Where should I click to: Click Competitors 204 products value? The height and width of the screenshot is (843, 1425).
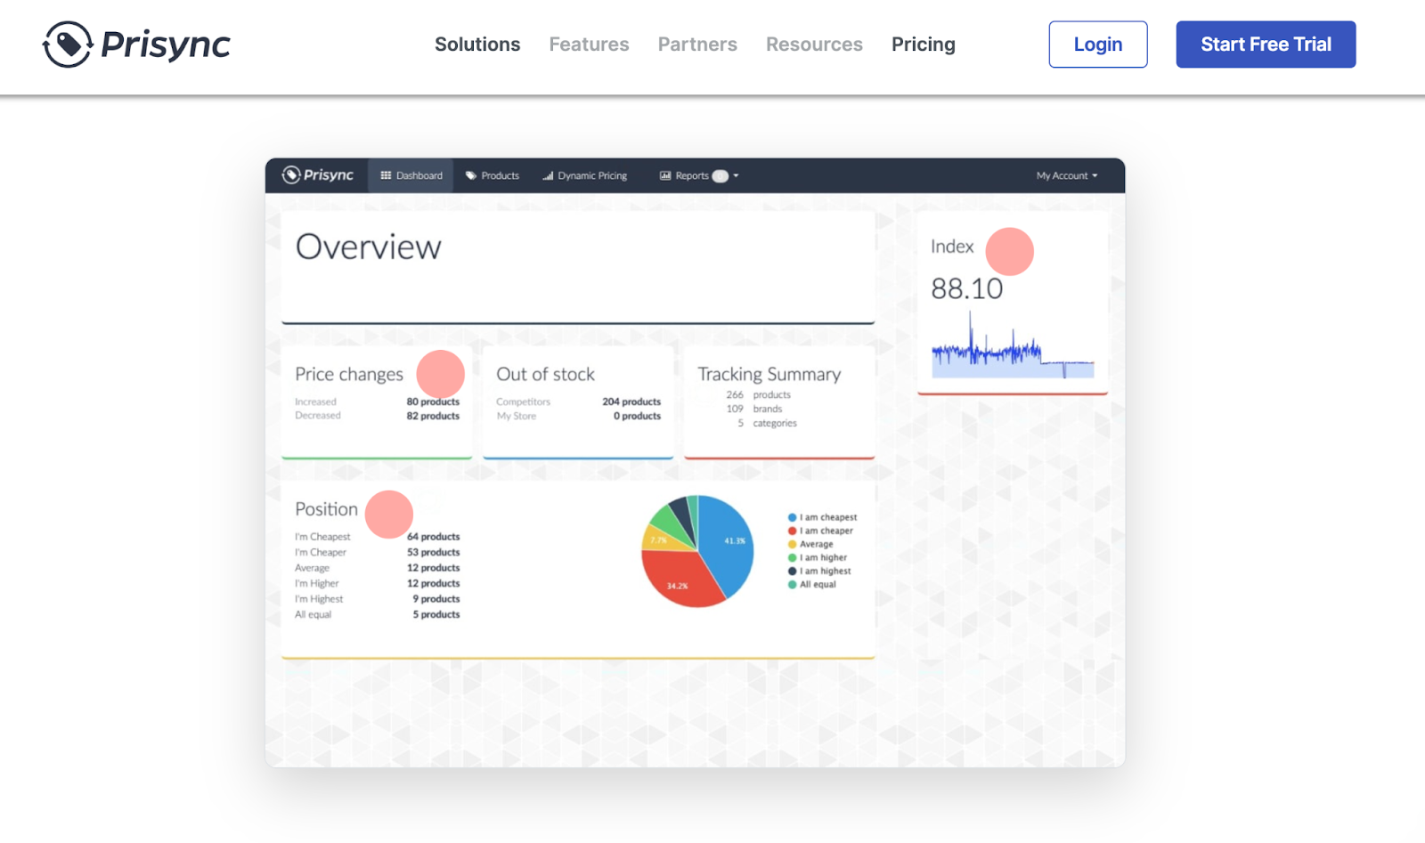(x=631, y=401)
